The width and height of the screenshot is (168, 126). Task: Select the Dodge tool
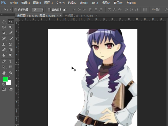point(11,55)
